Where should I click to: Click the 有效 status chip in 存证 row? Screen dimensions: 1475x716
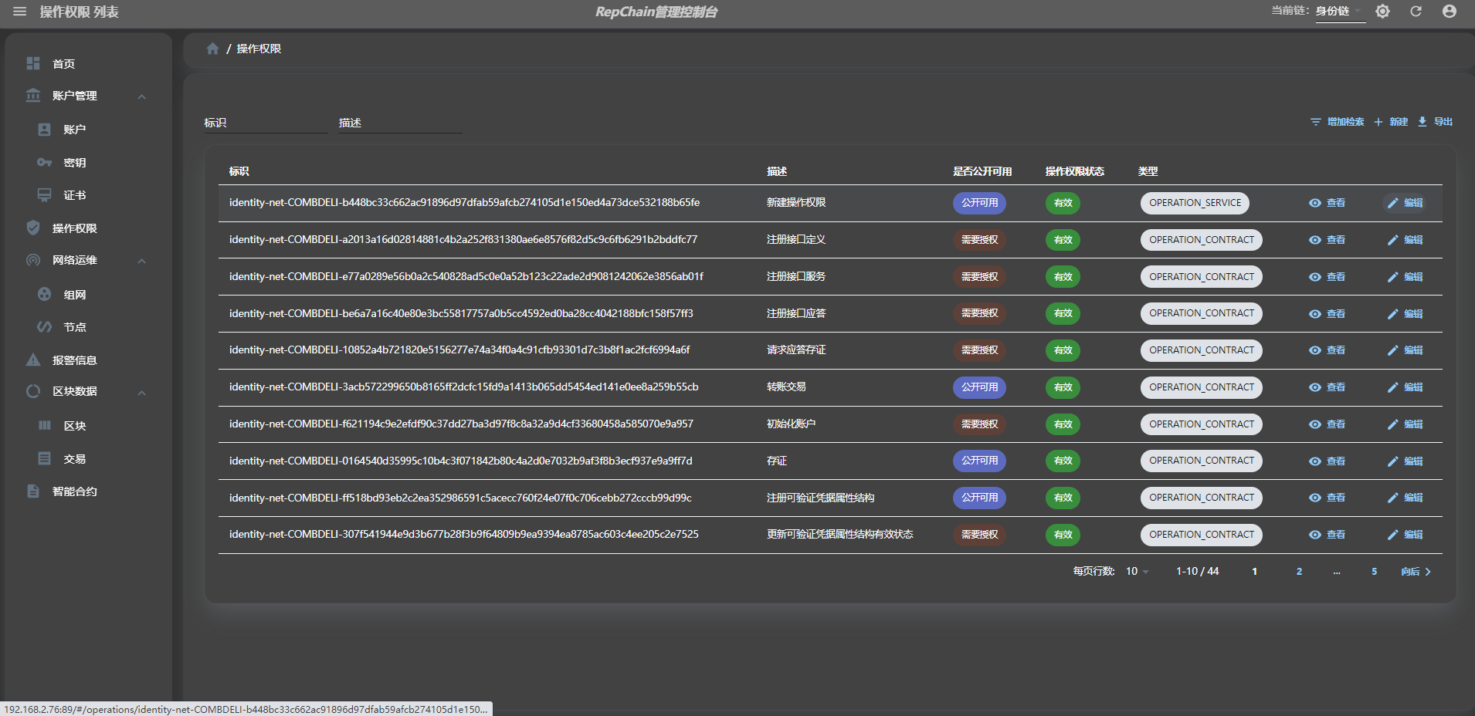coord(1063,461)
